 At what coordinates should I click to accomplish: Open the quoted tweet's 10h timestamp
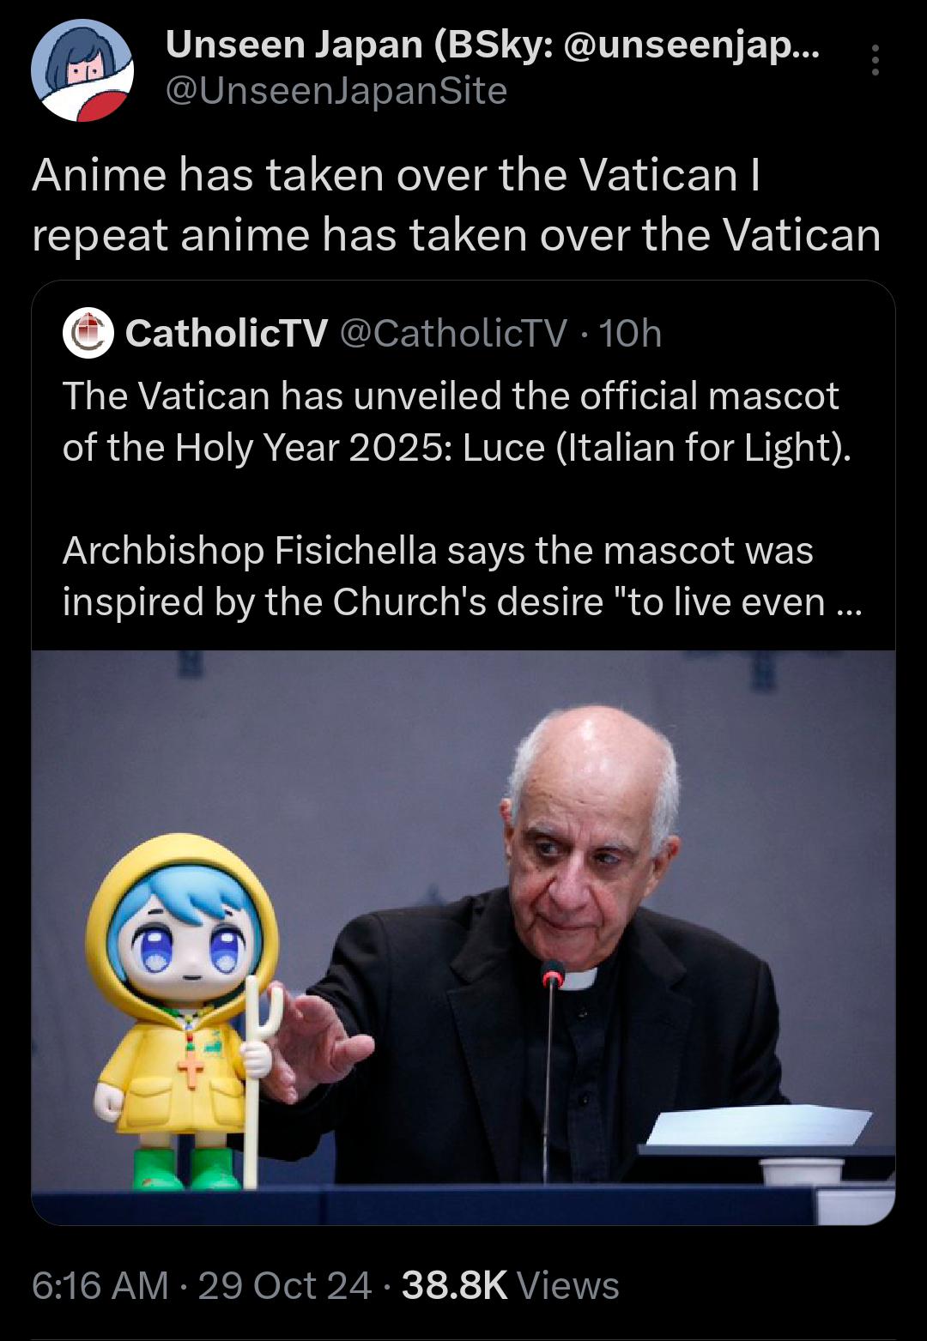[x=631, y=333]
